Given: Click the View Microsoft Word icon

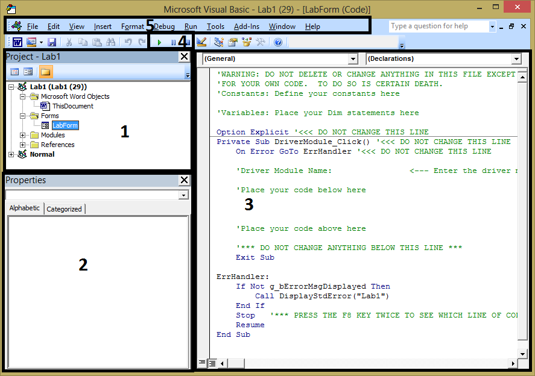Looking at the screenshot, I should (x=17, y=42).
